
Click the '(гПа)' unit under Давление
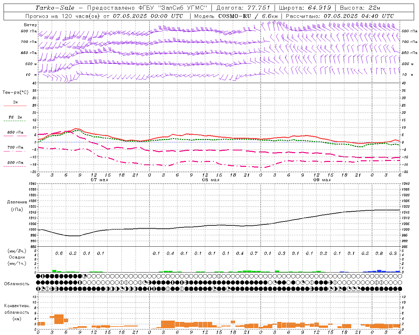pyautogui.click(x=17, y=209)
